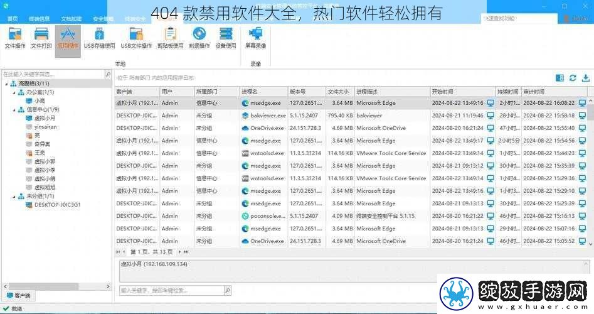Switch to the 终端信息 tab

39,19
